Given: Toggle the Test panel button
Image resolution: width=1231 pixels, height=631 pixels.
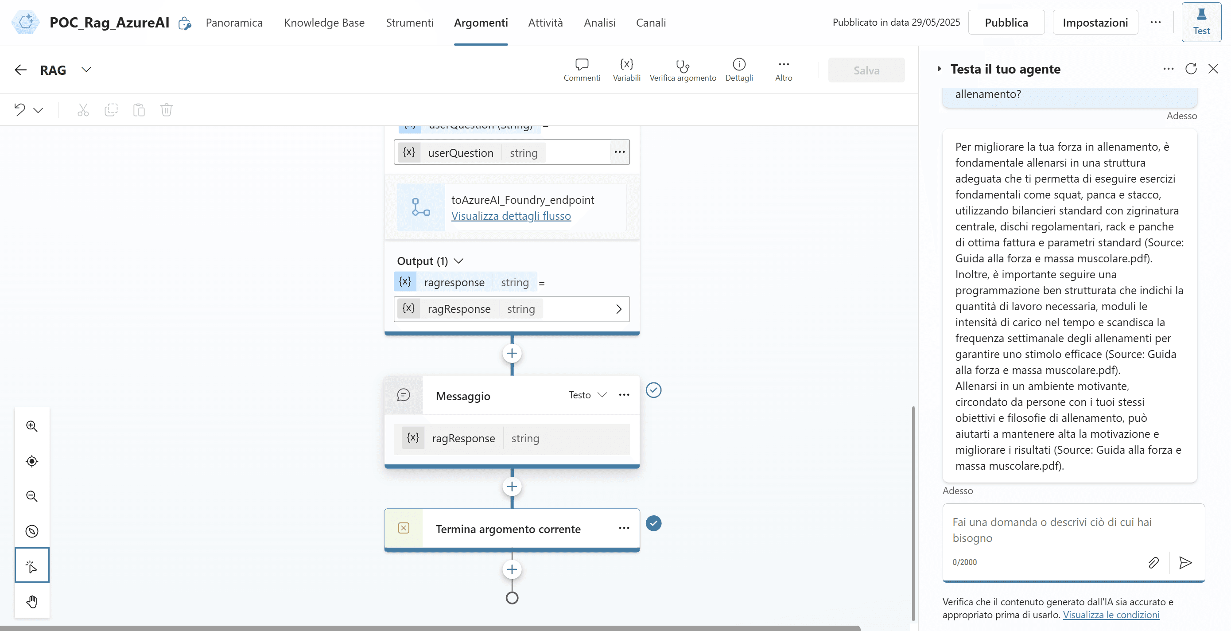Looking at the screenshot, I should click(x=1201, y=22).
